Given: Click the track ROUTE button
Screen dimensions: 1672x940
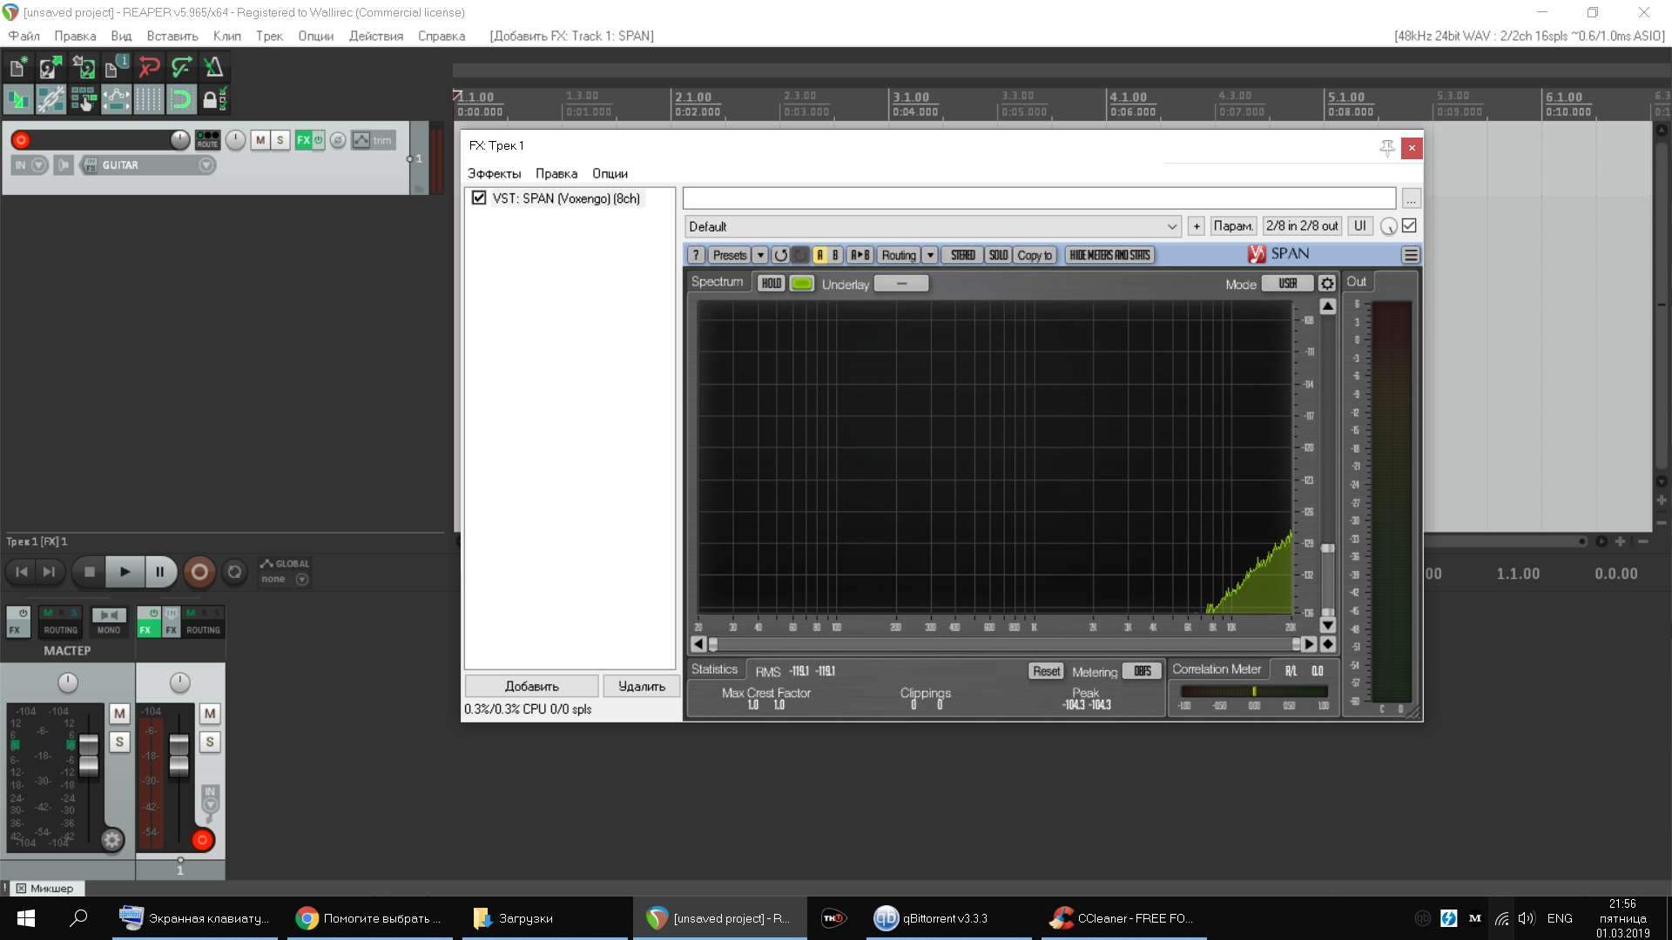Looking at the screenshot, I should point(207,140).
